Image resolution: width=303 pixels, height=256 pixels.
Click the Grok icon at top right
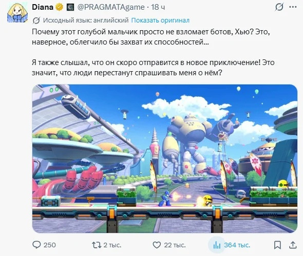(279, 7)
